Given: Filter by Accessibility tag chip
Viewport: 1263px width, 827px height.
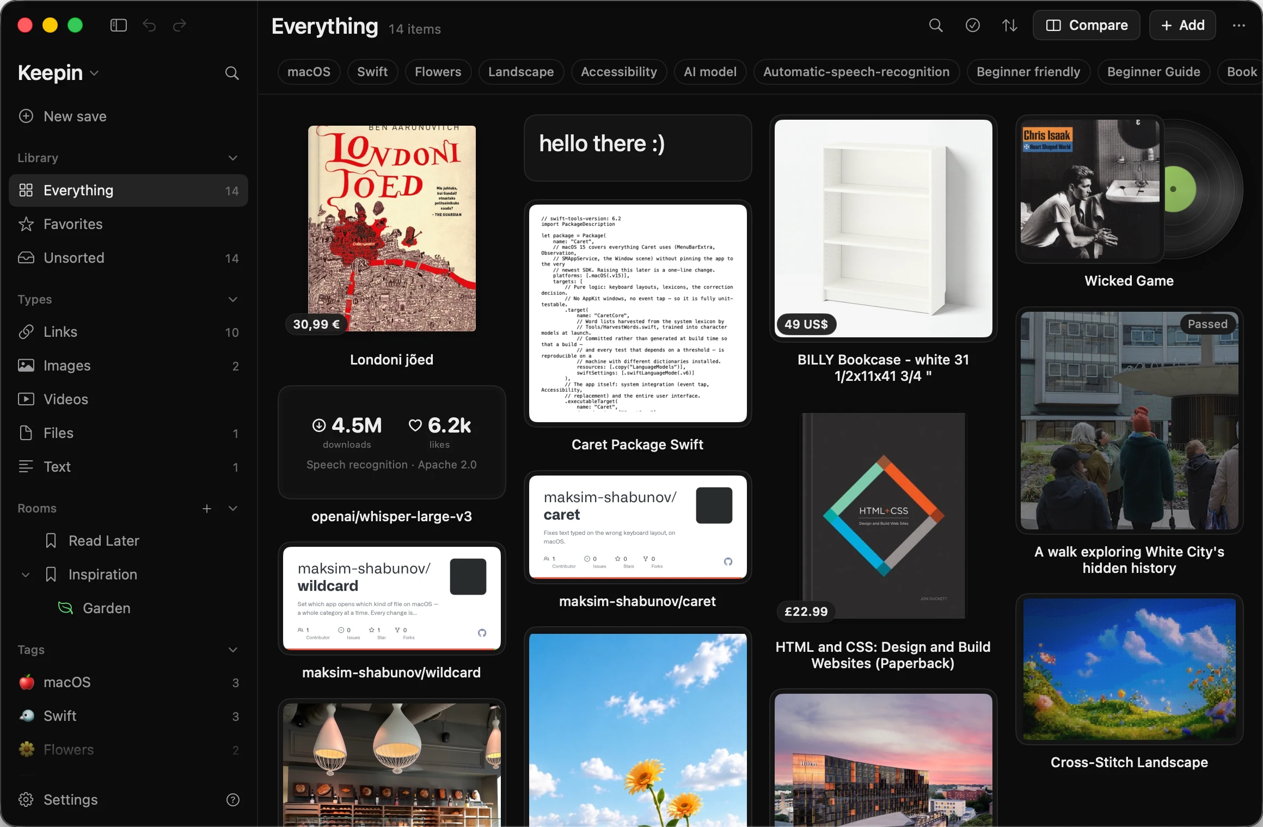Looking at the screenshot, I should [x=619, y=72].
